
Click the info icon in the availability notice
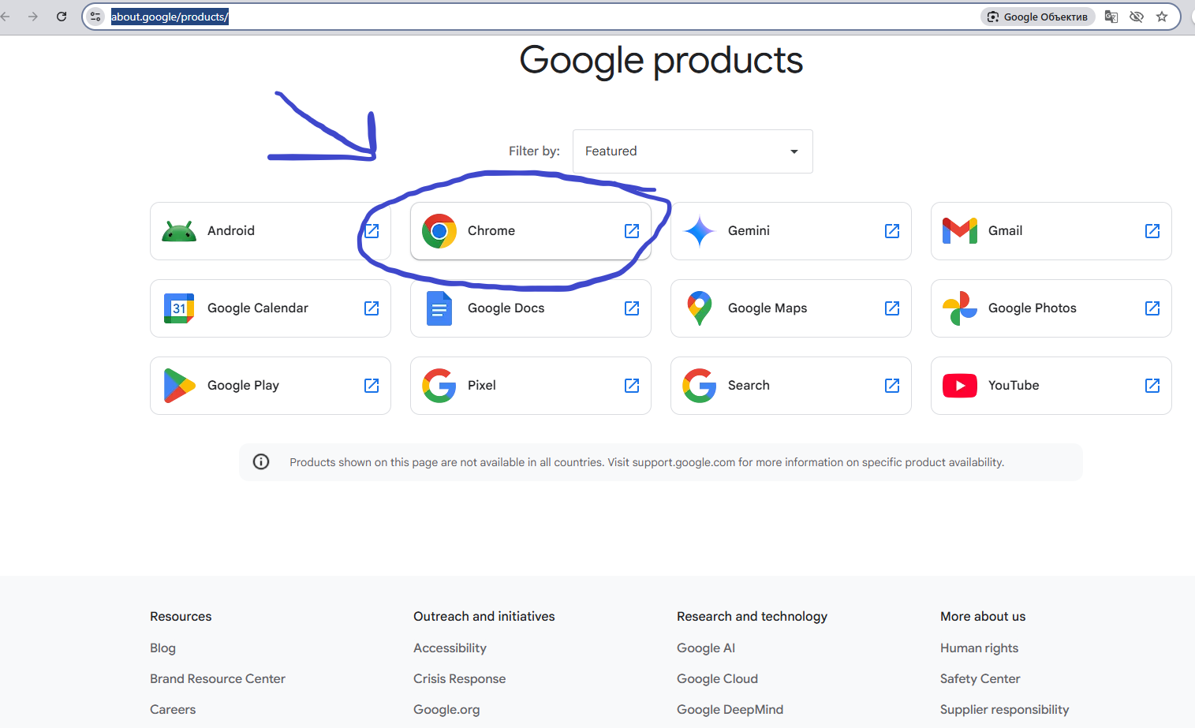(261, 462)
